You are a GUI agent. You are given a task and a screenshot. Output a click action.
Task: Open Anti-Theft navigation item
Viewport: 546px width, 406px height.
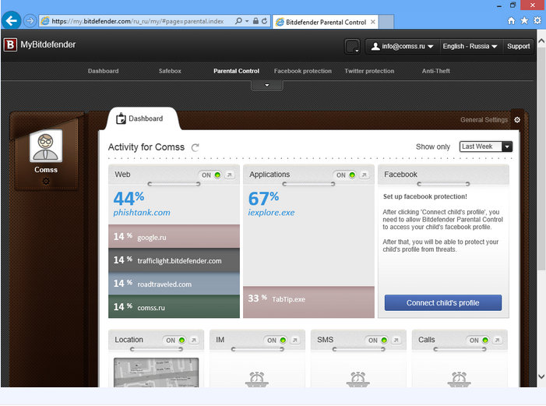[x=436, y=71]
